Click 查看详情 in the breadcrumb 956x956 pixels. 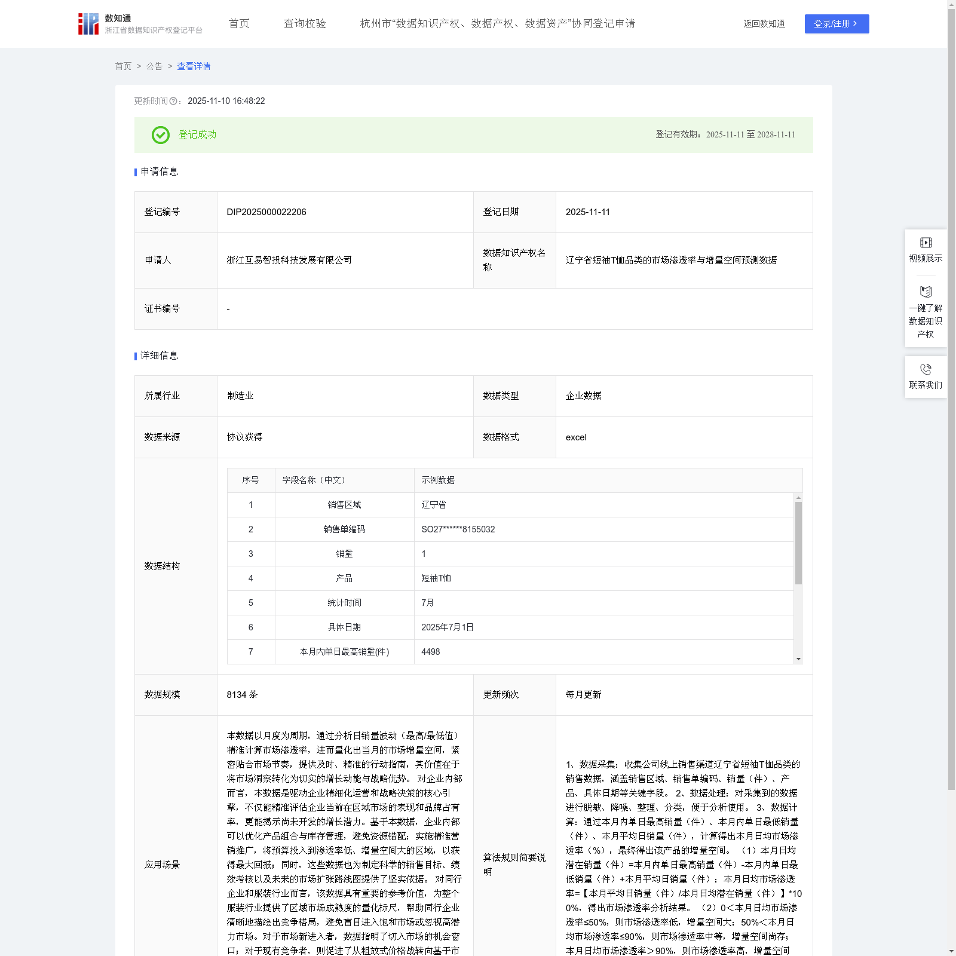(x=194, y=66)
